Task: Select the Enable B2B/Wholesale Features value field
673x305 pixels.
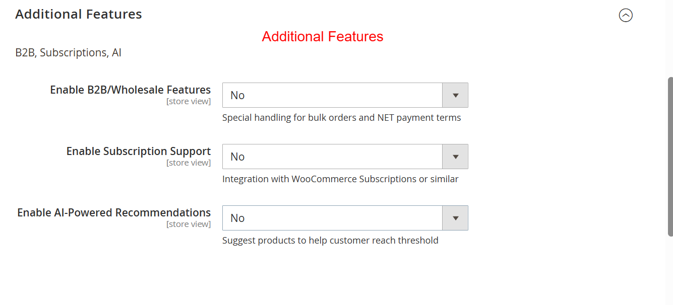Action: pyautogui.click(x=332, y=95)
